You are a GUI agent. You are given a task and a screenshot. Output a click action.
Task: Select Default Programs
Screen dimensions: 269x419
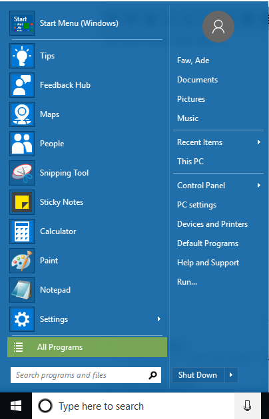coord(208,243)
